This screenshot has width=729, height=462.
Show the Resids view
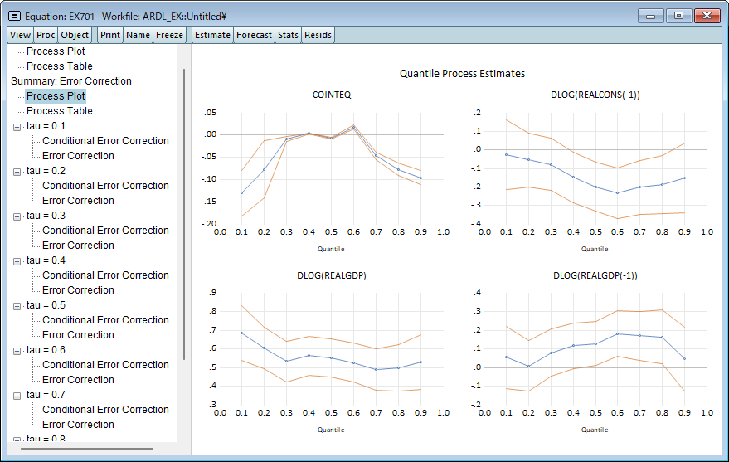pyautogui.click(x=318, y=35)
